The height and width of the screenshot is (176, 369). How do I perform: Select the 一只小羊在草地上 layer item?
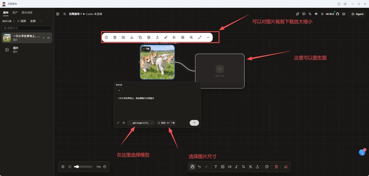click(27, 38)
